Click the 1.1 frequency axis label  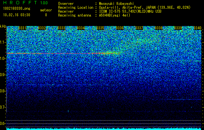pos(3,42)
